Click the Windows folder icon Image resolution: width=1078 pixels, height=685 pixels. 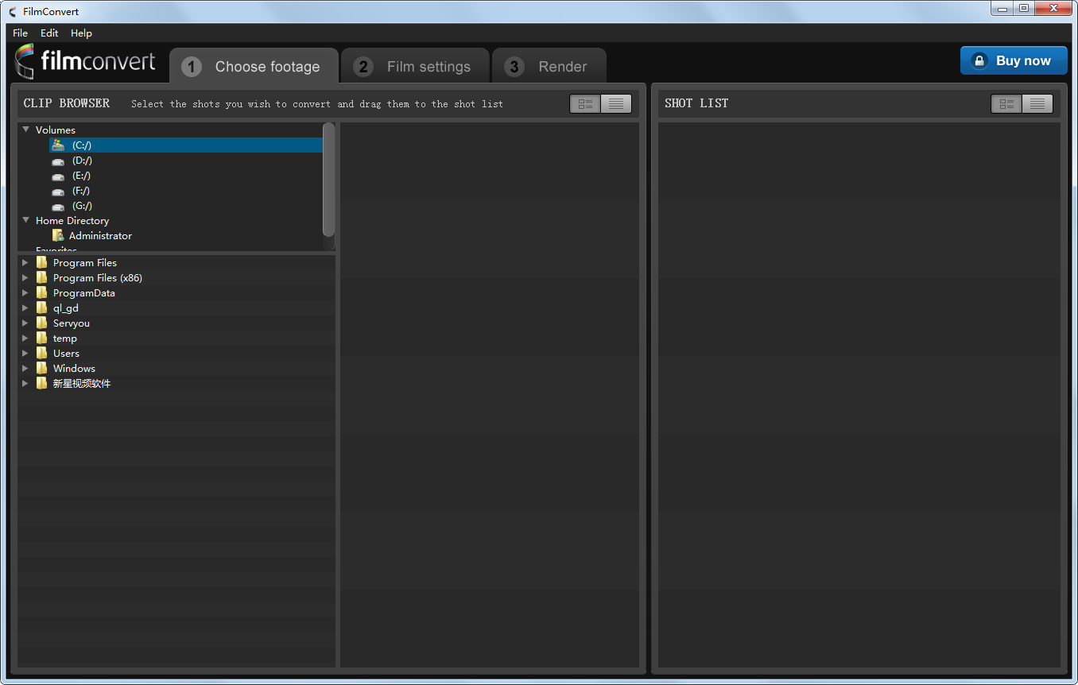coord(41,368)
